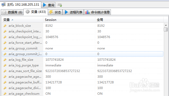
Task: Select the 变量 (433) tab
Action: tap(36, 12)
